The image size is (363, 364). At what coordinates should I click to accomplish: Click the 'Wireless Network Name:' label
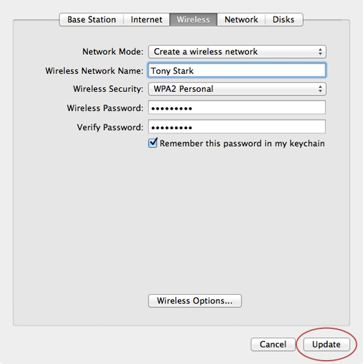click(x=94, y=71)
